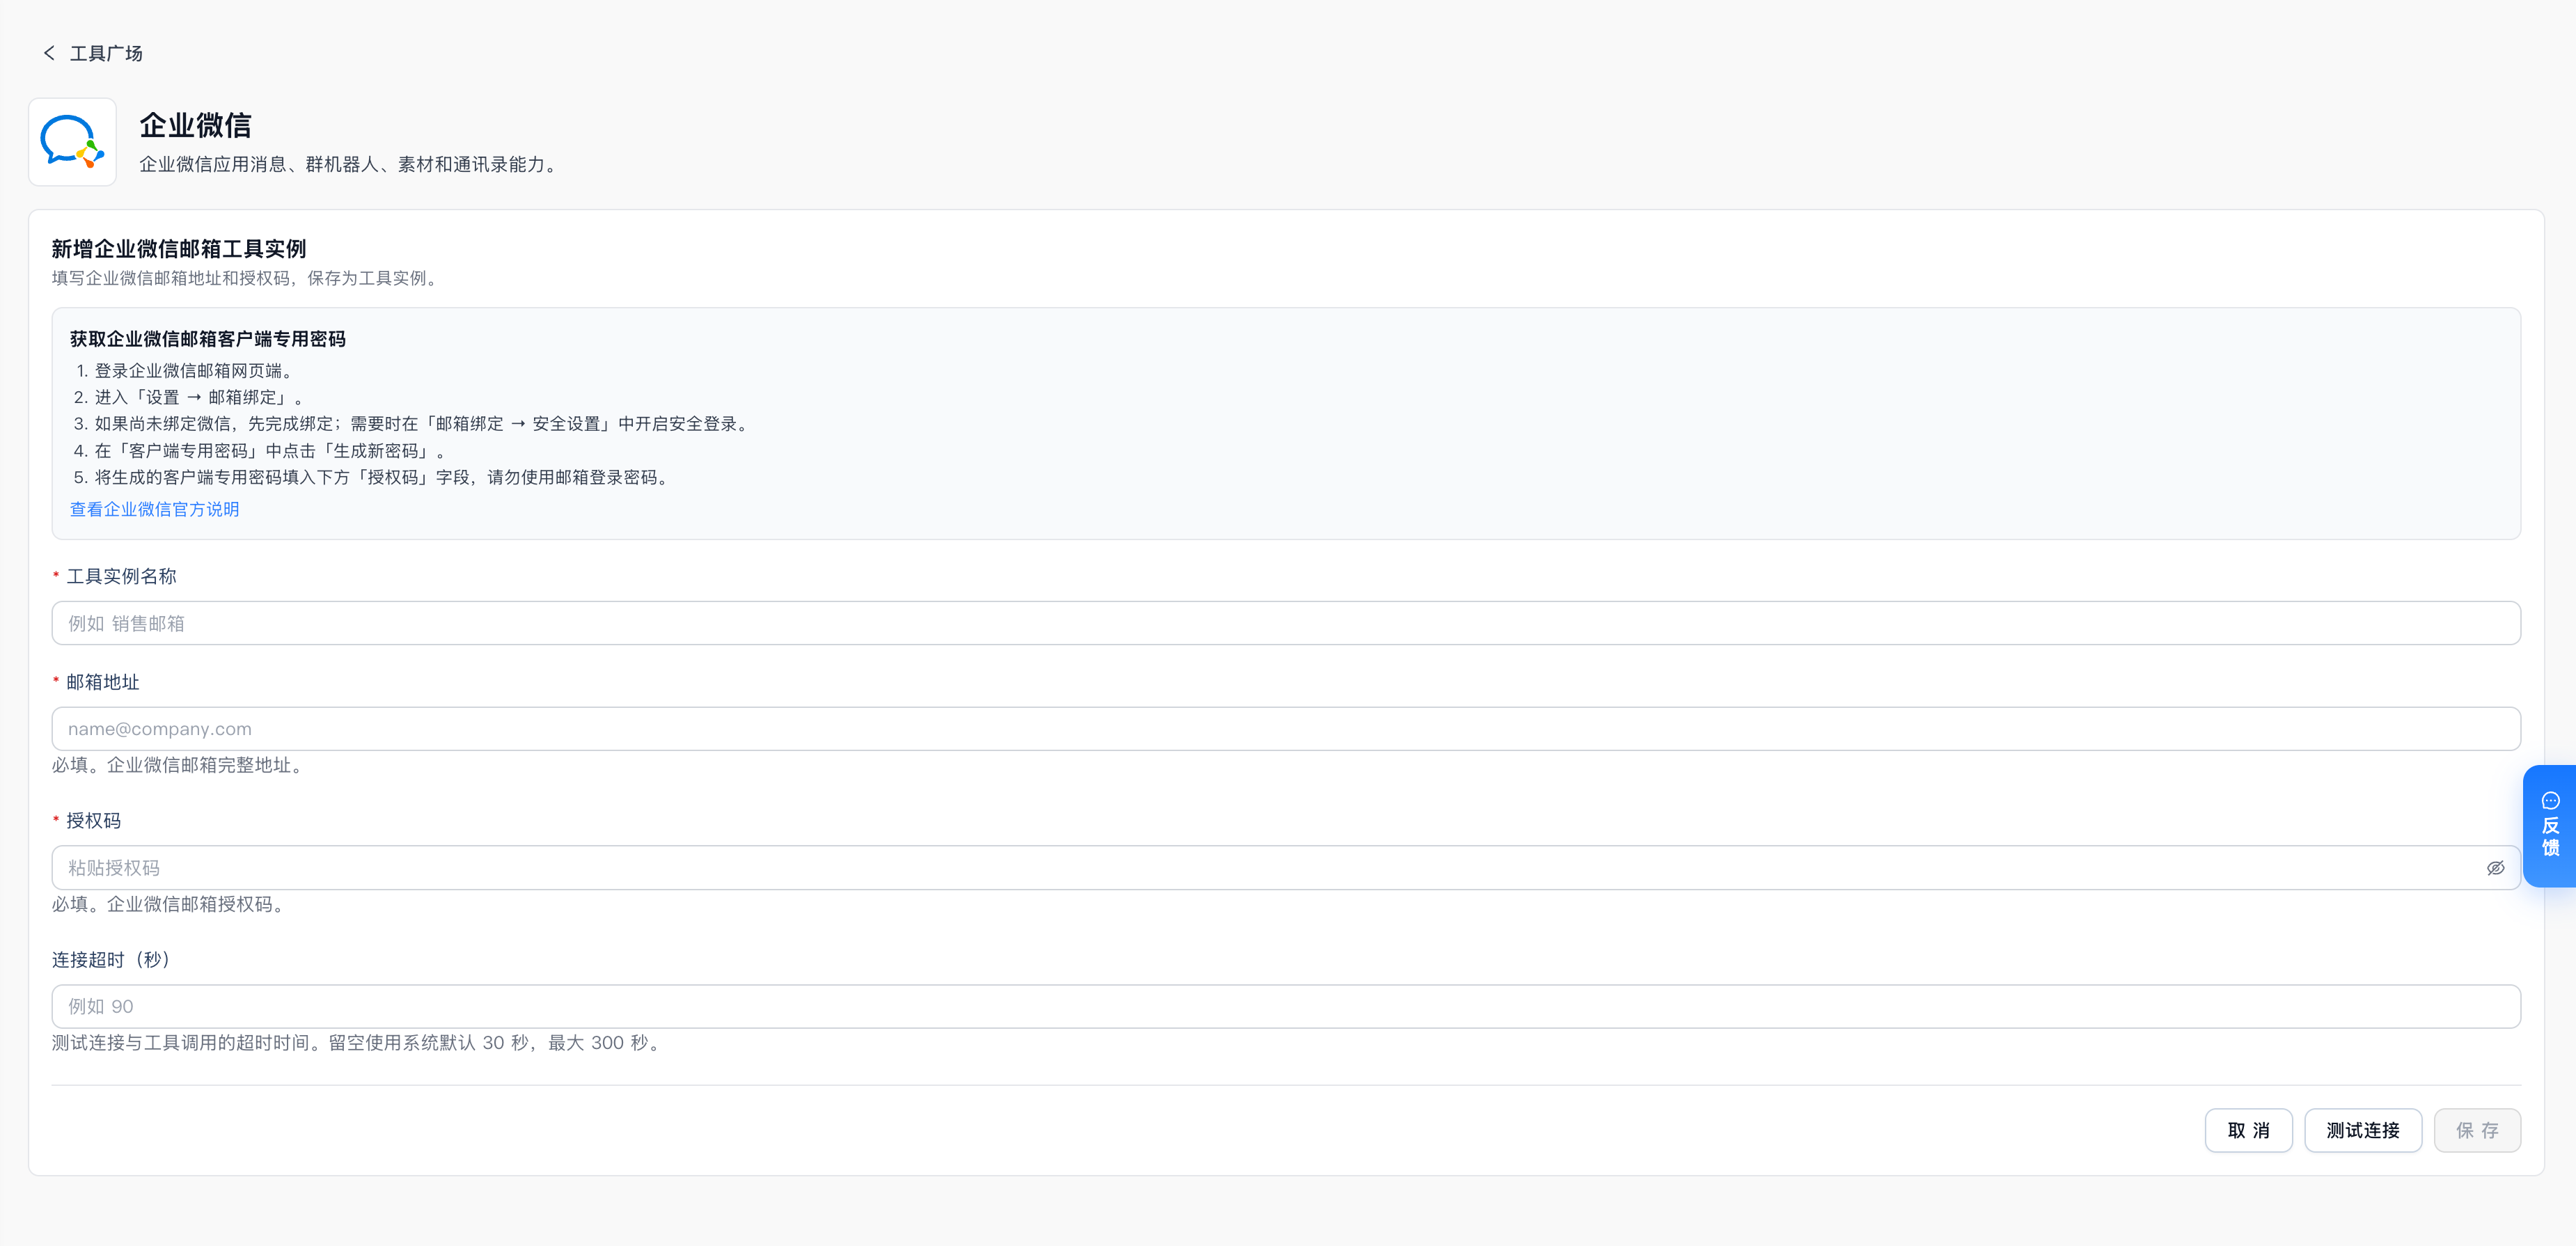The width and height of the screenshot is (2576, 1246).
Task: Click step 4 about 生成新密码
Action: [260, 451]
